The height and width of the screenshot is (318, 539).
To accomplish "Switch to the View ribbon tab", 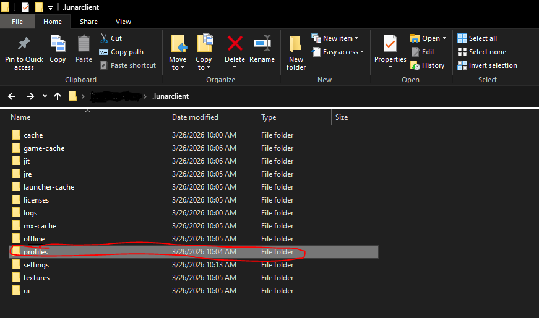I will pos(123,22).
